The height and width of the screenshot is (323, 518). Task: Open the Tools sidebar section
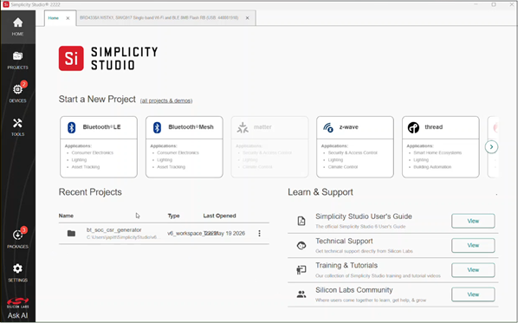click(x=18, y=127)
